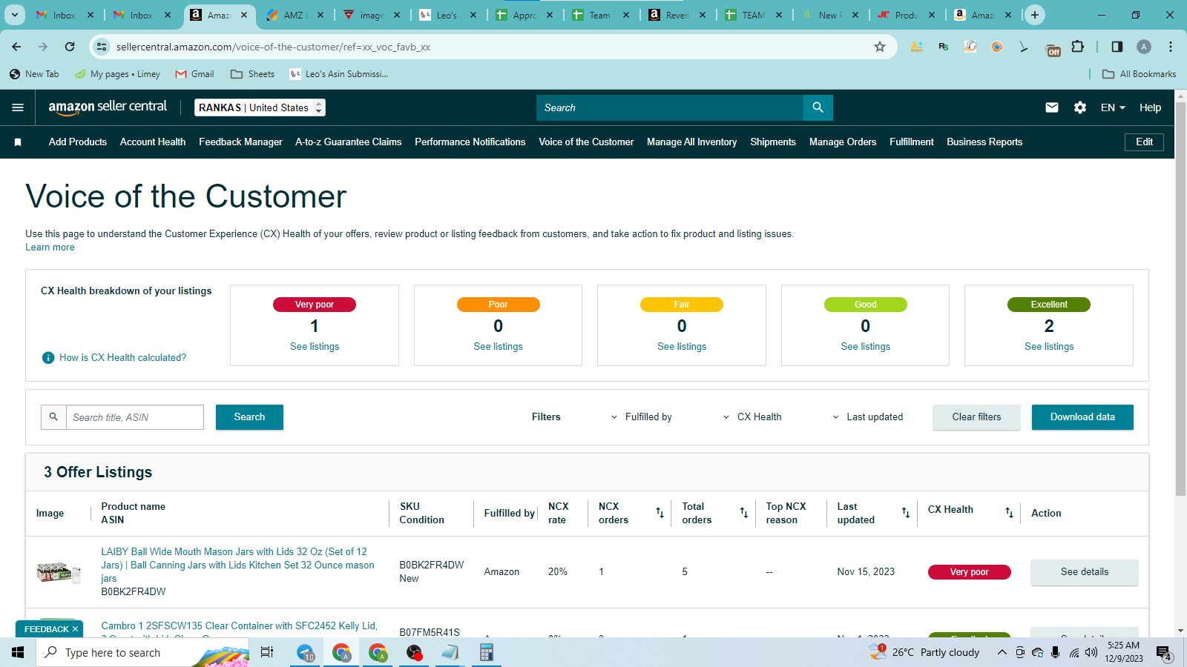The height and width of the screenshot is (667, 1187).
Task: Open the settings gear icon
Action: pos(1079,107)
